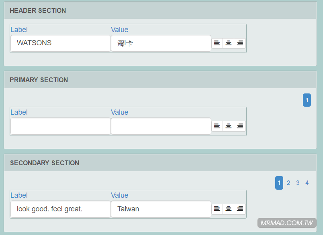Left-align the Primary Section field
323x235 pixels.
click(217, 126)
